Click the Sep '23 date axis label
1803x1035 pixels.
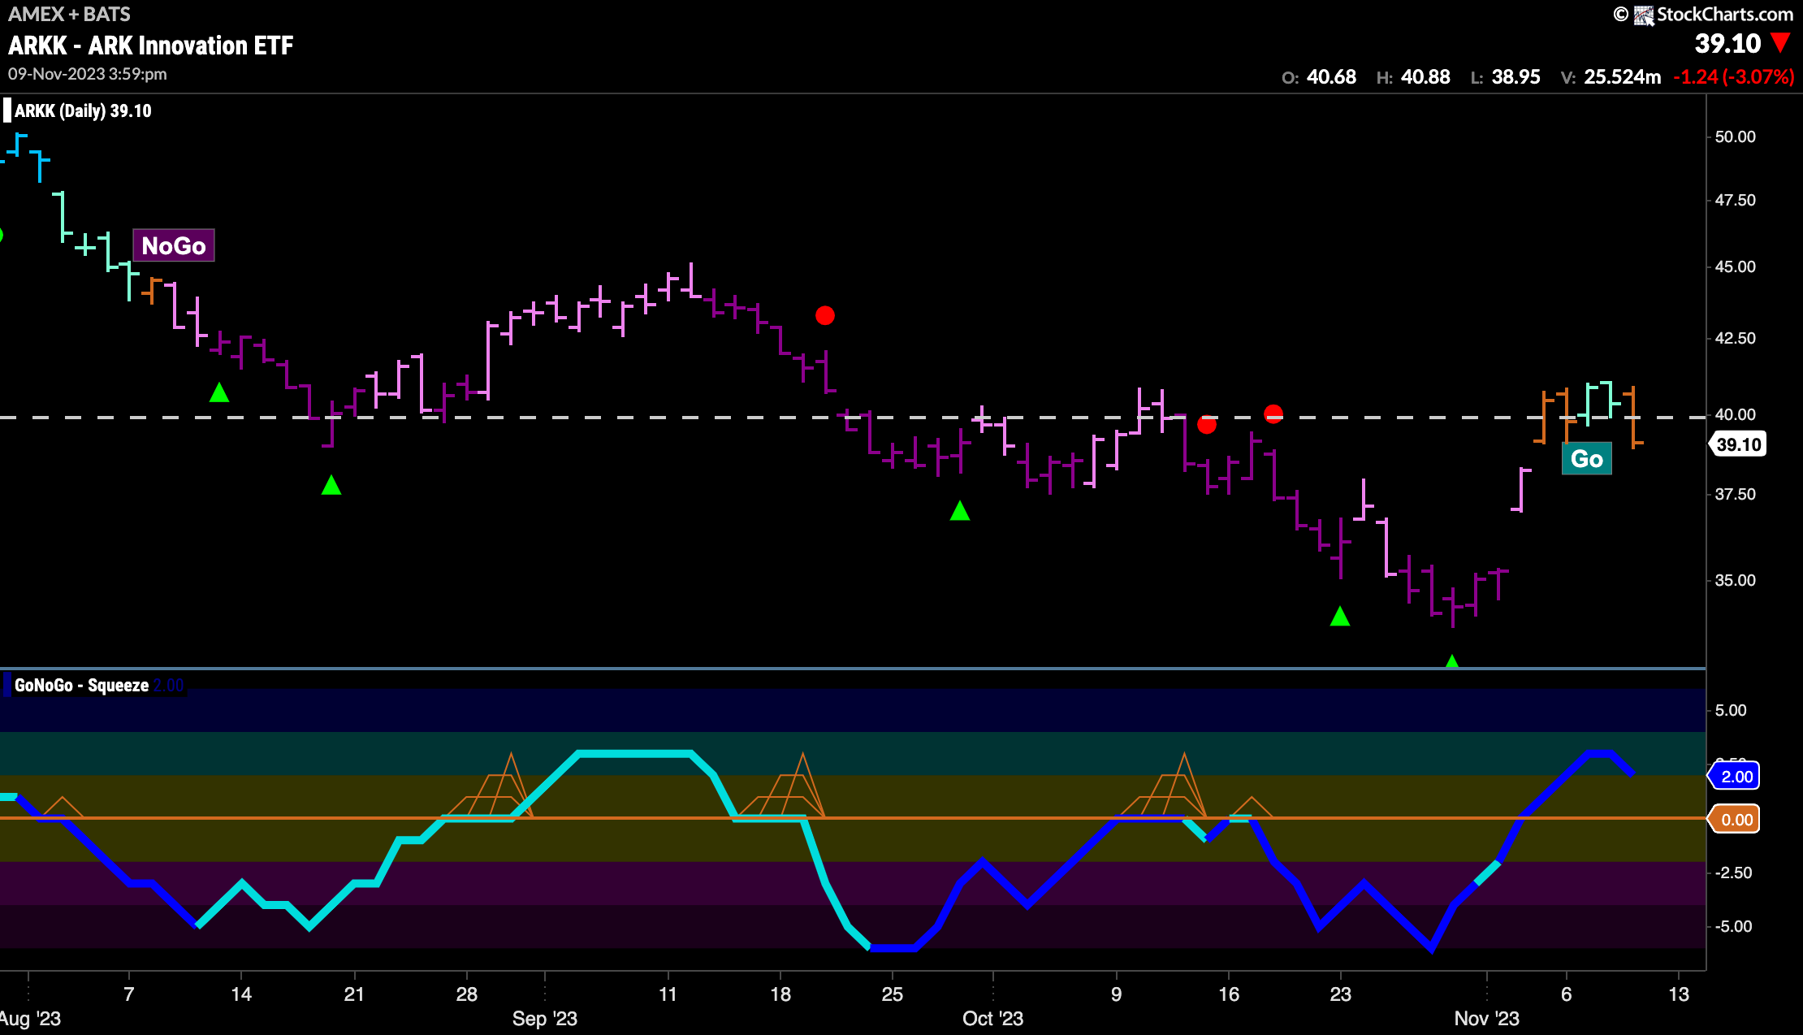545,1018
